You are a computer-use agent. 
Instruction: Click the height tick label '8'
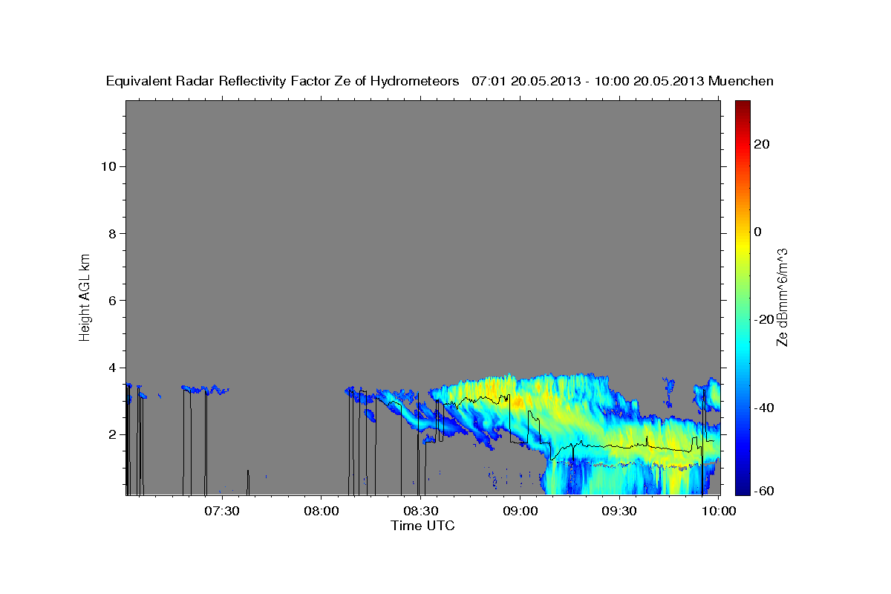click(113, 233)
